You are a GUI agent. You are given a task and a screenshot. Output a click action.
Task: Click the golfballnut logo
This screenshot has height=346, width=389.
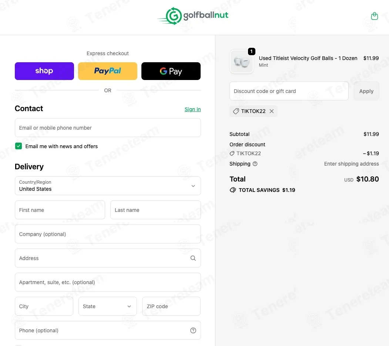coord(193,16)
